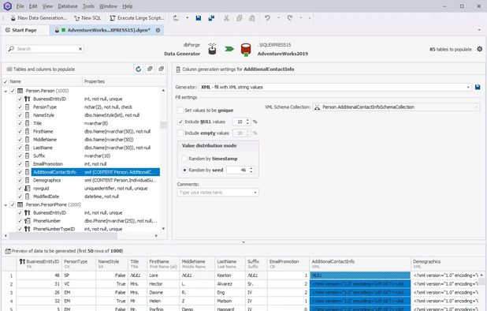Click the red target database icon
This screenshot has height=311, width=487.
(246, 50)
